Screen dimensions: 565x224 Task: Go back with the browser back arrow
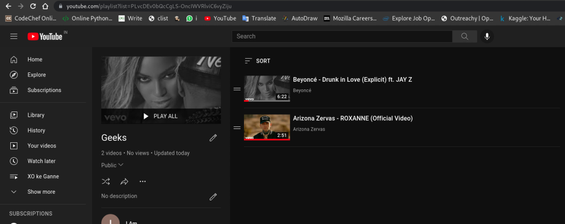point(8,6)
